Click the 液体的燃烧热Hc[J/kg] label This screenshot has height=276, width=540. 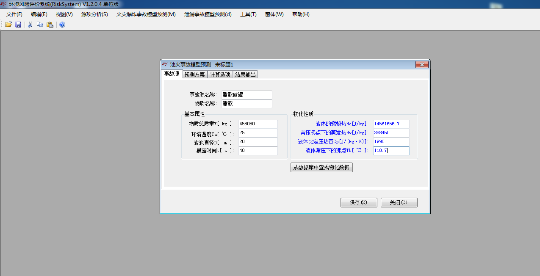[x=342, y=124]
